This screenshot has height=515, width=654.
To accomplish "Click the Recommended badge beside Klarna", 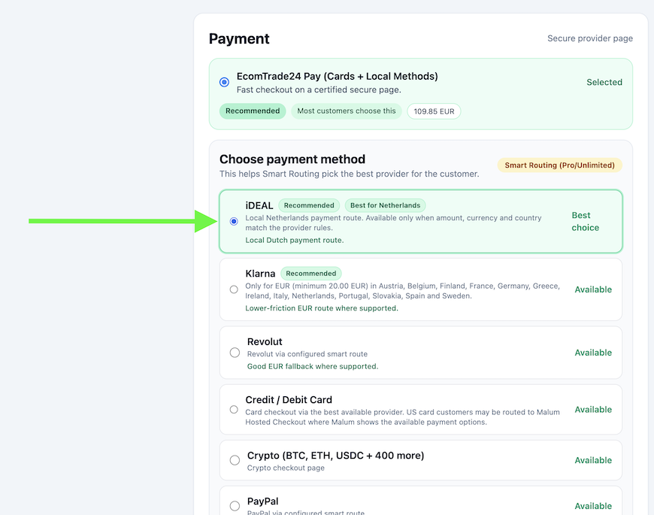I will [x=310, y=274].
